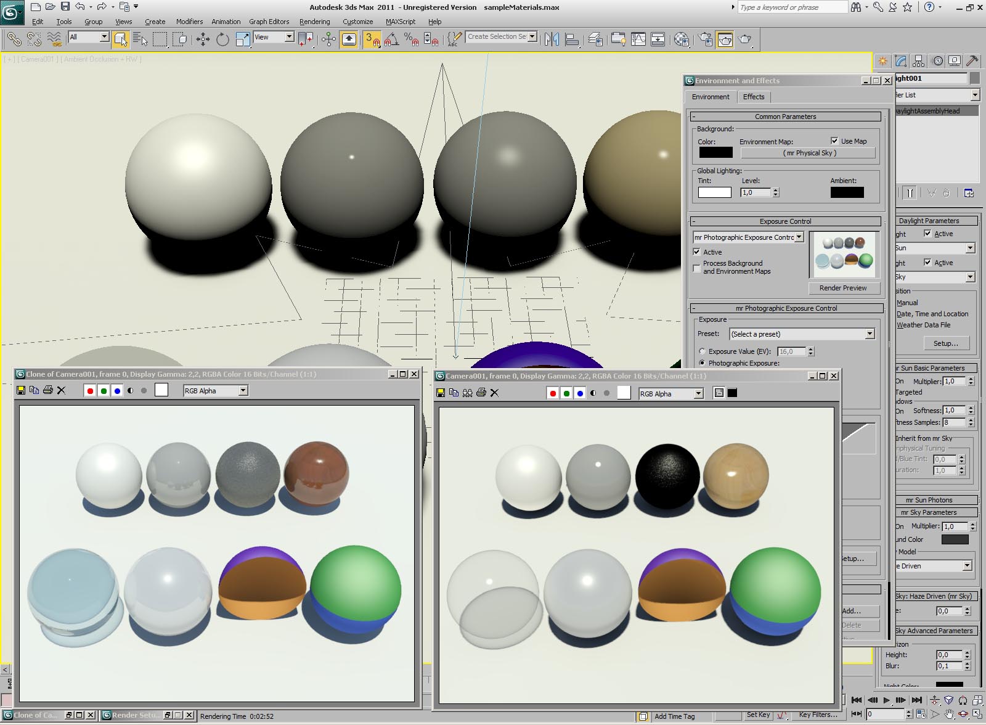
Task: Uncheck the Use Map checkbox
Action: click(x=834, y=141)
